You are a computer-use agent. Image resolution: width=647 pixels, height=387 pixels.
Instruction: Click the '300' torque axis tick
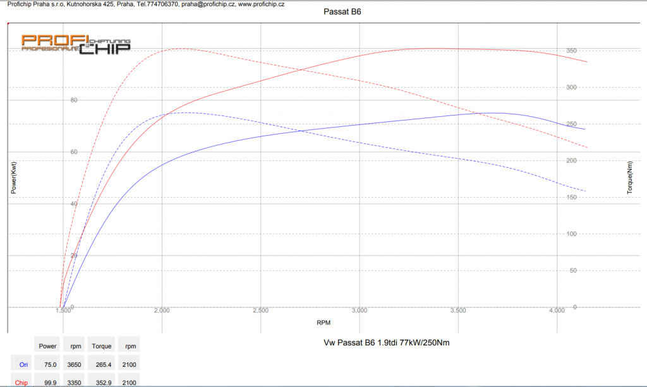click(x=571, y=87)
